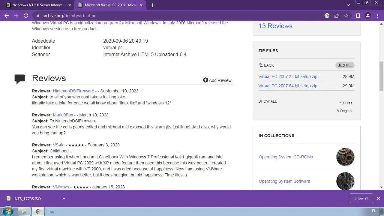This screenshot has width=384, height=216.
Task: Click the Internet Archive HTML5 Uploader 1.6.4 text
Action: point(145,54)
